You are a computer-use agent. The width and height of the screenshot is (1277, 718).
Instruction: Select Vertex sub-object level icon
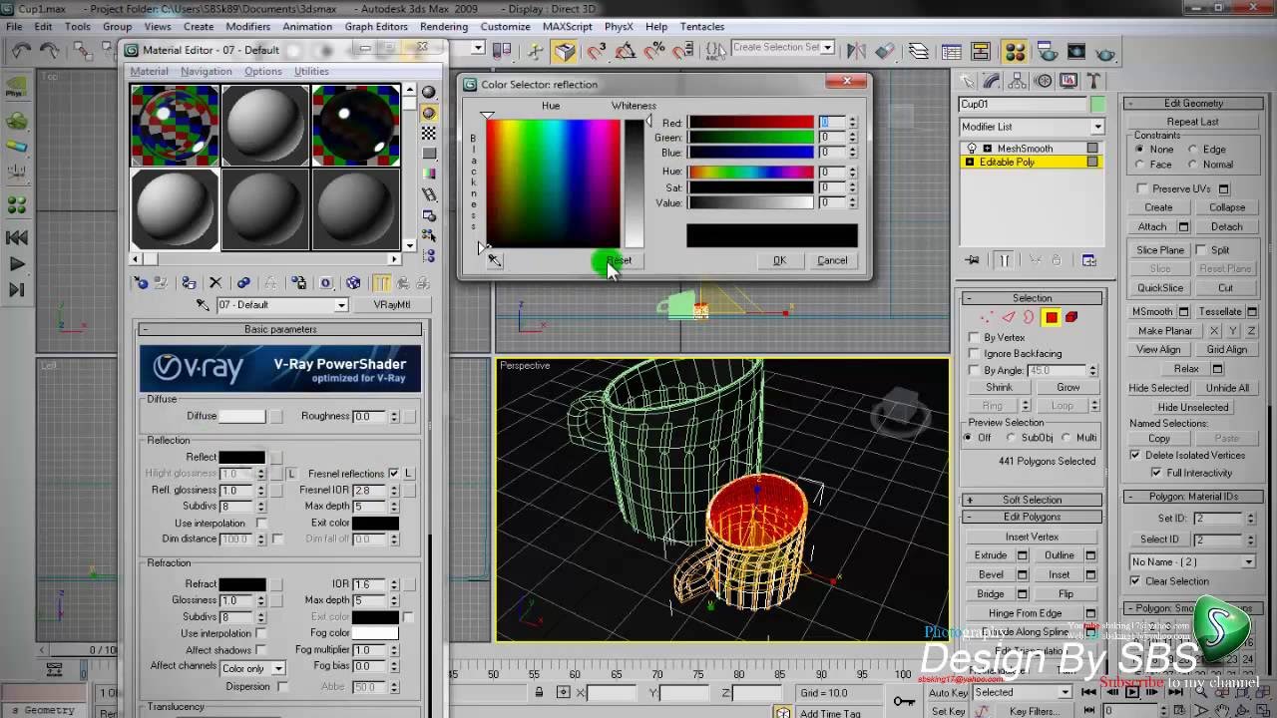pos(987,317)
